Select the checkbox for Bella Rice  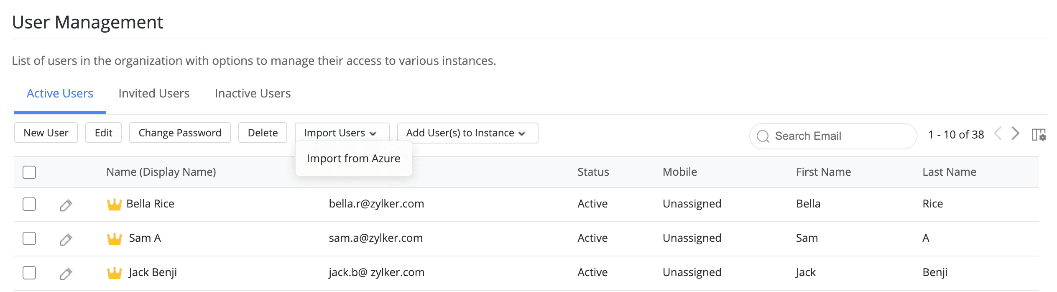click(29, 204)
